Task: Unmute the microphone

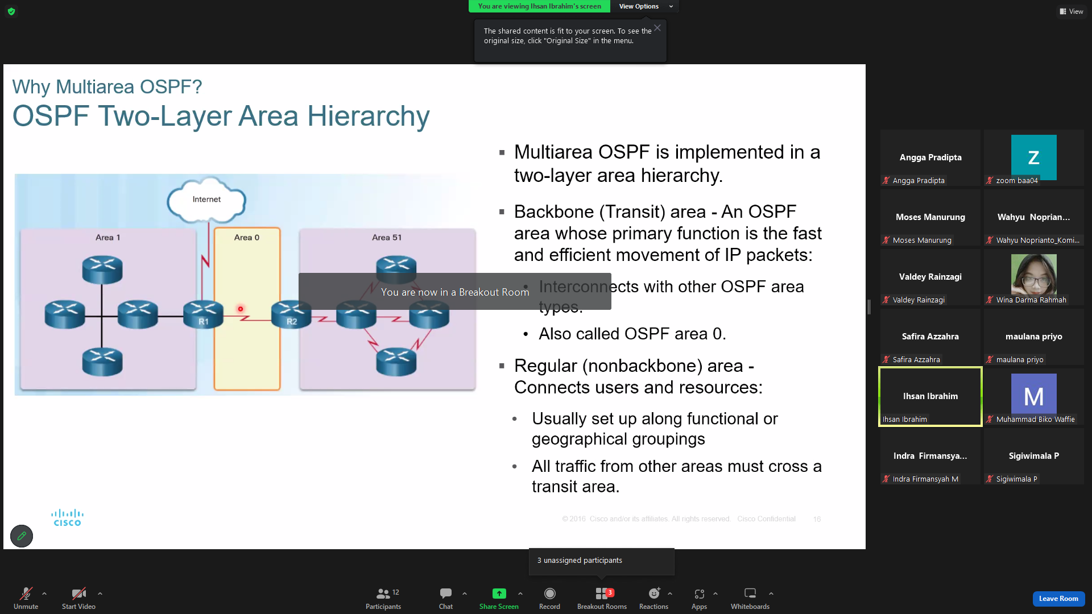Action: (x=26, y=598)
